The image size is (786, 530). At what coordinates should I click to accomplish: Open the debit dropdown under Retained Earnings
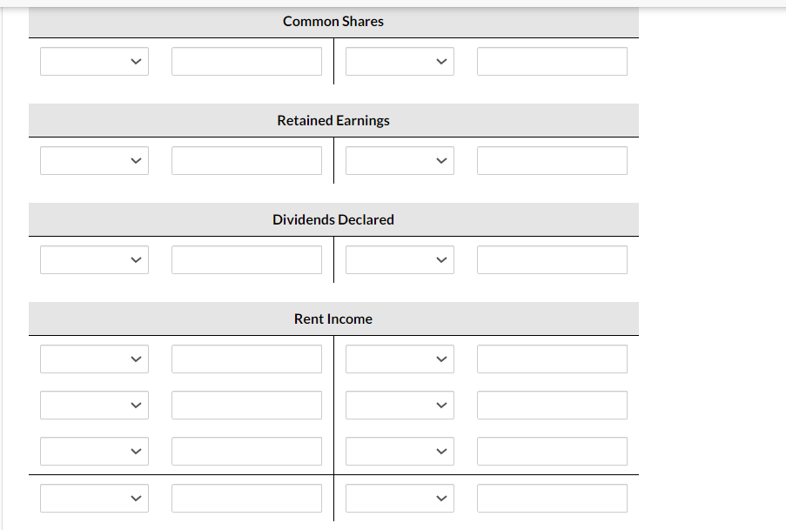pos(94,160)
